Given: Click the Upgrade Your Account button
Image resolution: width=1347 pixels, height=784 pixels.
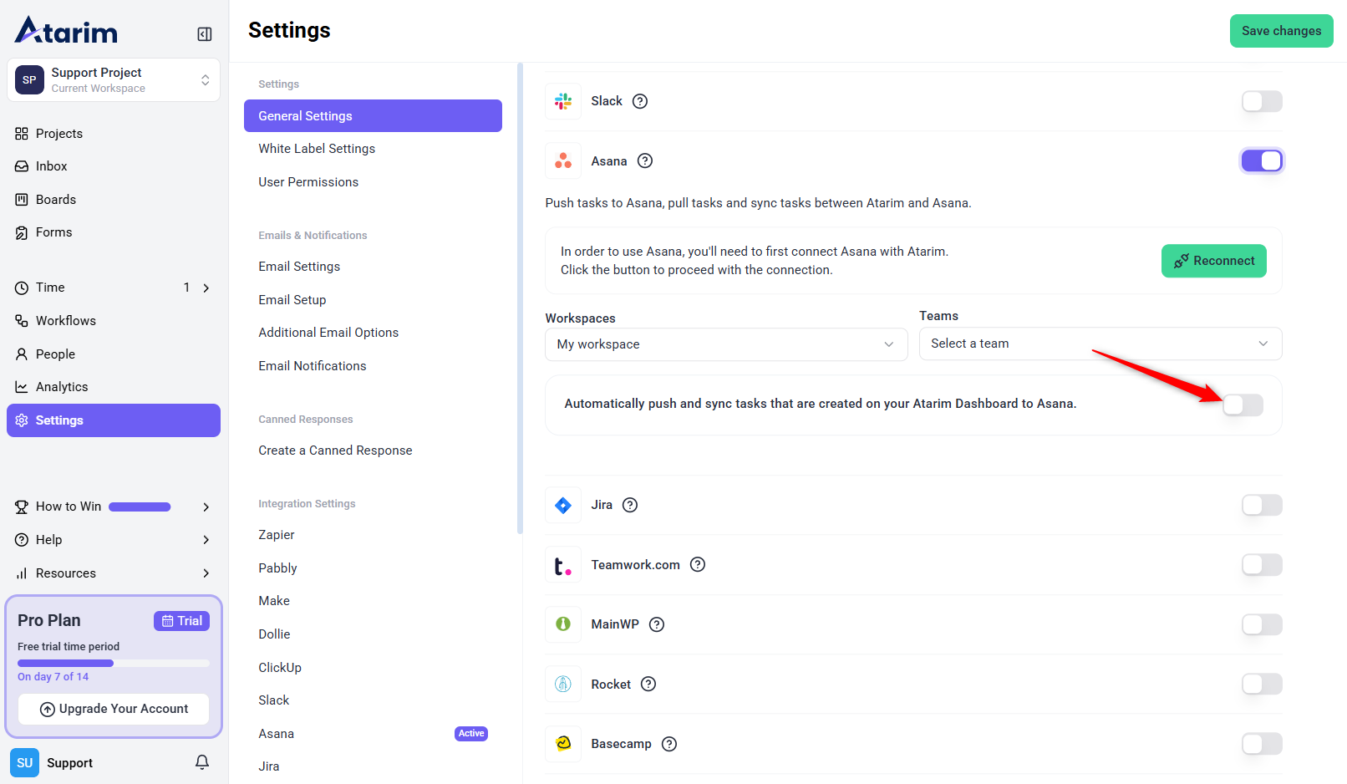Looking at the screenshot, I should tap(114, 709).
